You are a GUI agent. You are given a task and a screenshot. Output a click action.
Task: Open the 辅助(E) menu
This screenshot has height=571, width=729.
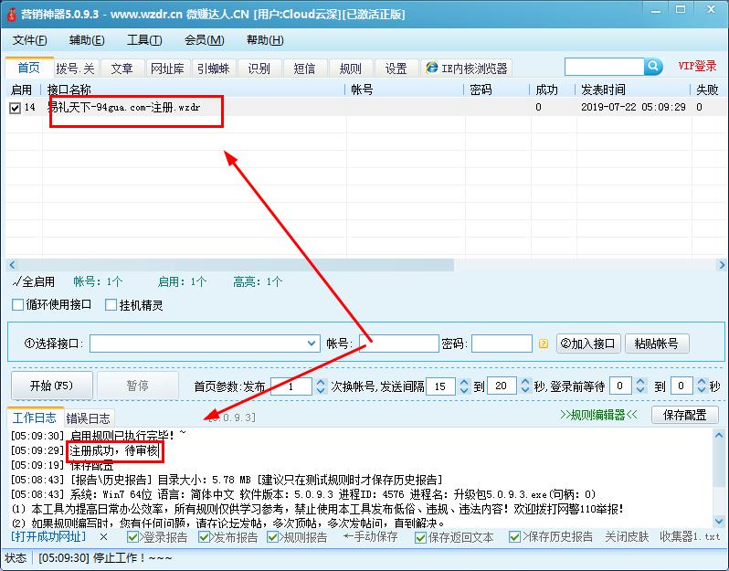(x=87, y=40)
